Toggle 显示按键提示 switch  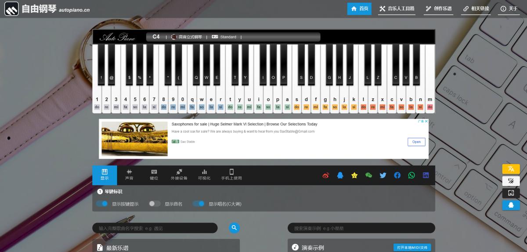click(102, 203)
